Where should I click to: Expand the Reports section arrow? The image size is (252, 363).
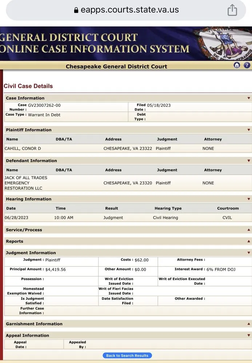[x=249, y=241]
